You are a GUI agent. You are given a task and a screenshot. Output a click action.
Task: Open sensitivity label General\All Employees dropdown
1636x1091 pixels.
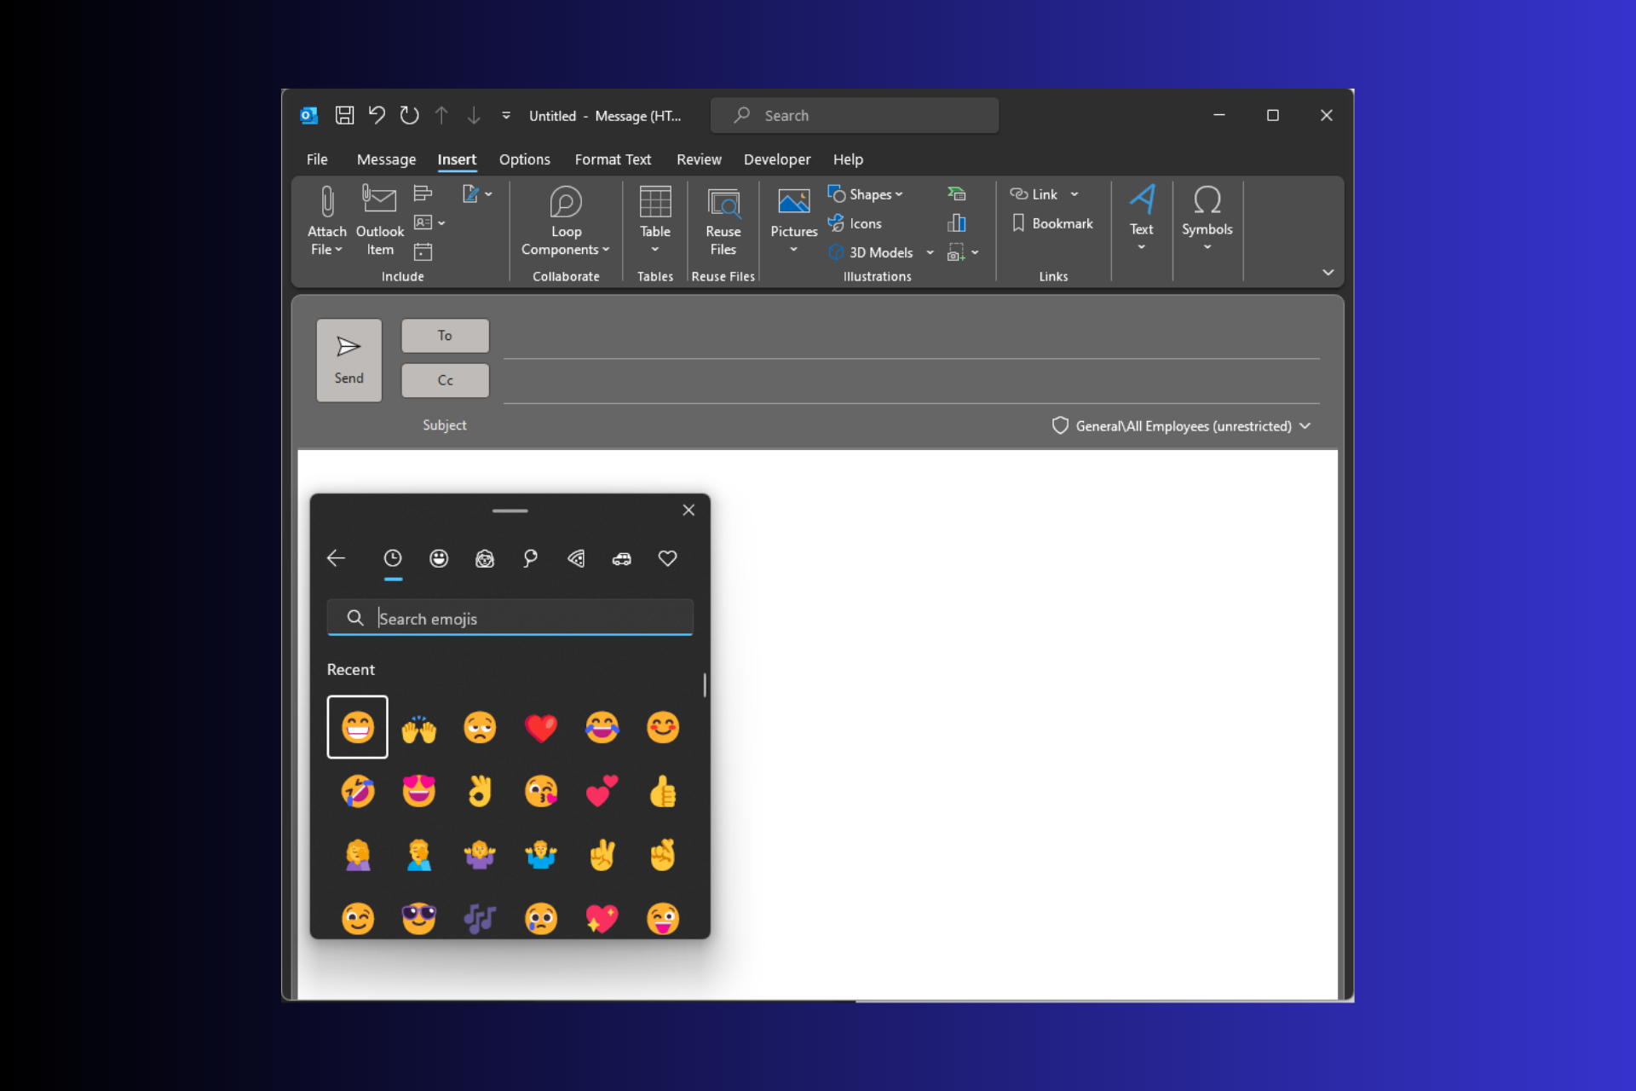(x=1181, y=426)
